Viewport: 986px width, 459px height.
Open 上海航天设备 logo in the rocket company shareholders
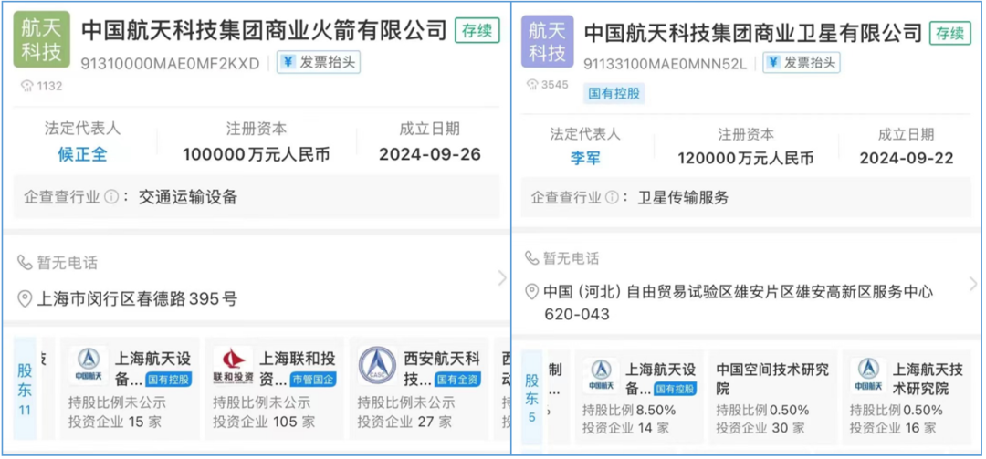point(89,366)
